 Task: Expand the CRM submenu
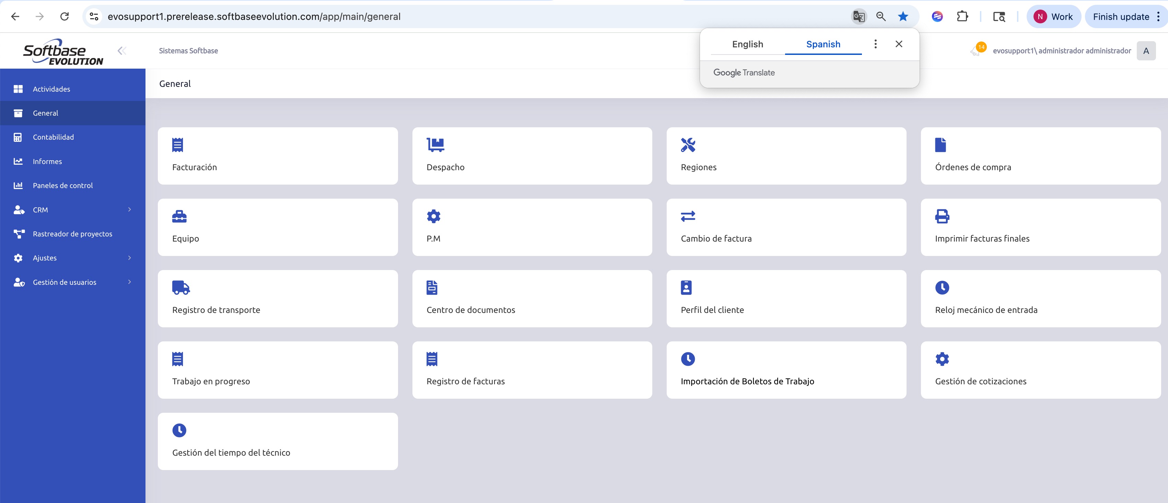tap(129, 210)
